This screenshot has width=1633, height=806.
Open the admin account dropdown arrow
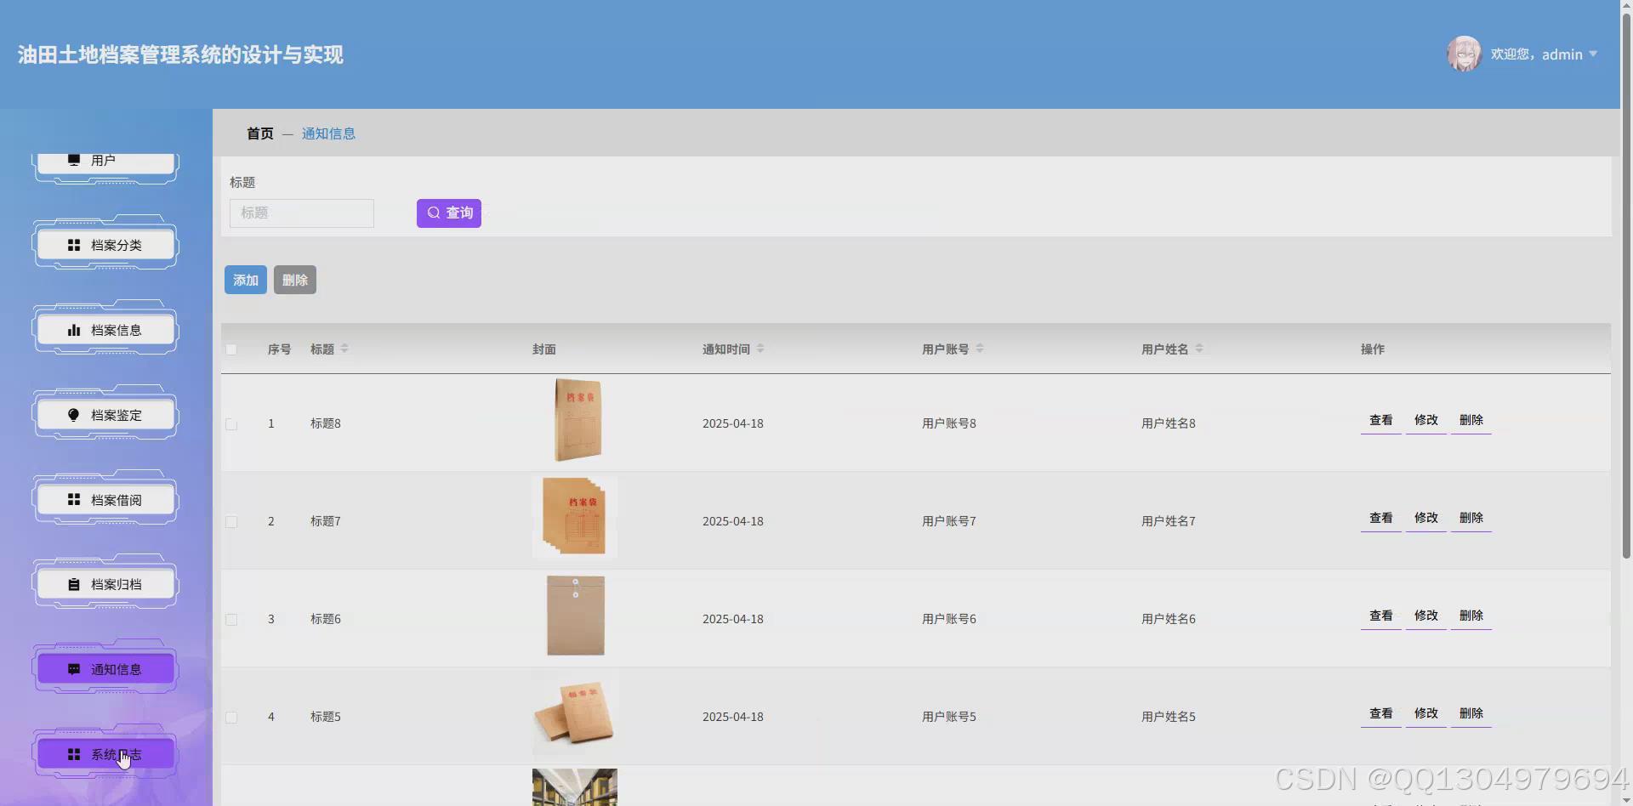click(x=1593, y=54)
